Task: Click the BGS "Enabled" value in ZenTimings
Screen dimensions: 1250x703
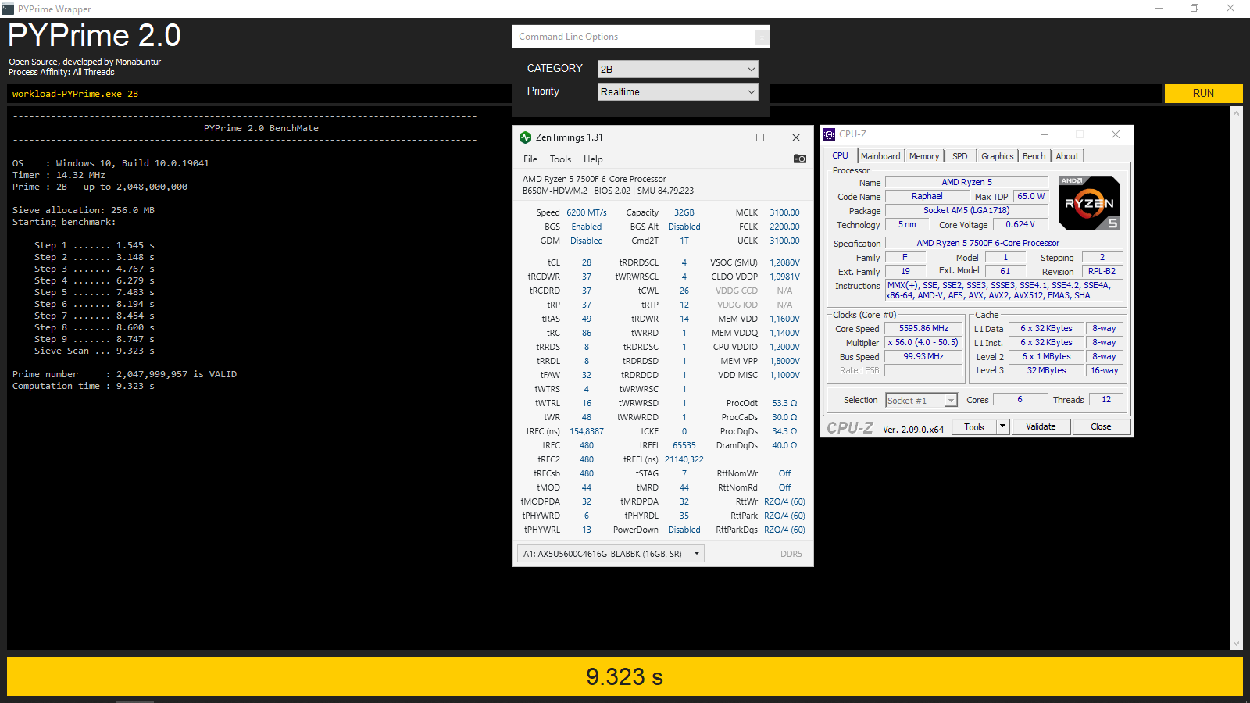Action: point(587,227)
